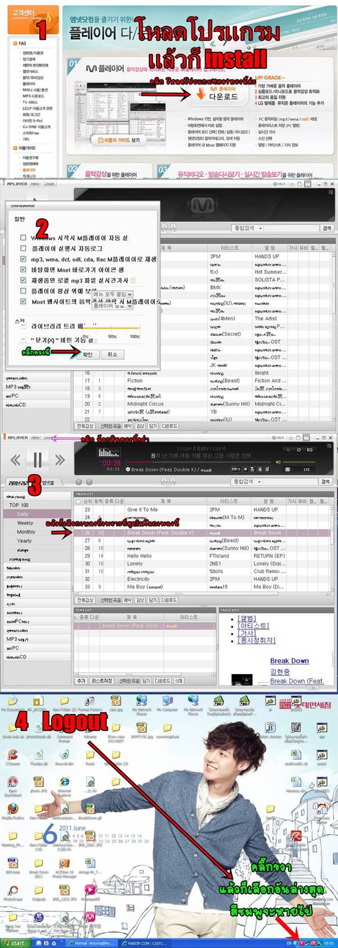
Task: Click 리스트저장 to save the playlist
Action: (x=102, y=681)
